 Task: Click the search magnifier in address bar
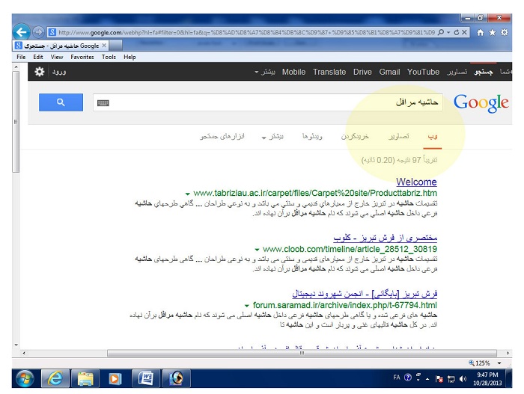[441, 32]
